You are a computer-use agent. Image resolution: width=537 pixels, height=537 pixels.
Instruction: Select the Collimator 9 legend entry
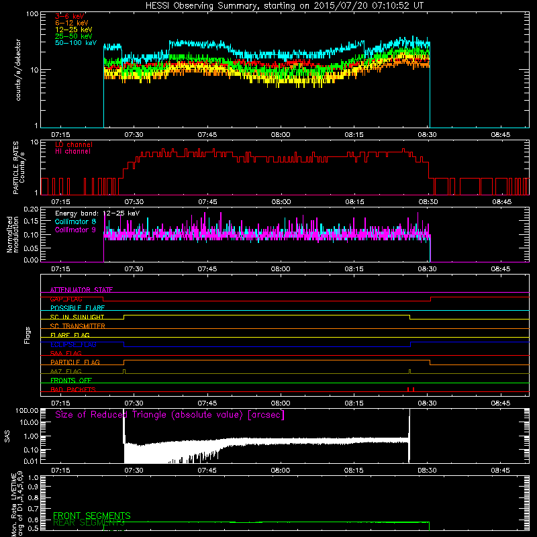click(75, 230)
